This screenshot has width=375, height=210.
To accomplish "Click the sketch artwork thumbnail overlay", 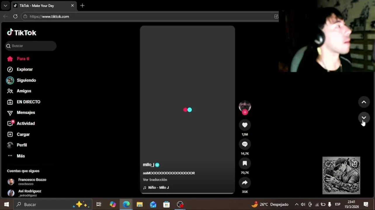I will click(x=341, y=175).
